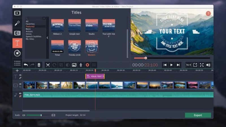The image size is (226, 127).
Task: Adjust preview volume speaker icon
Action: pos(208,65)
